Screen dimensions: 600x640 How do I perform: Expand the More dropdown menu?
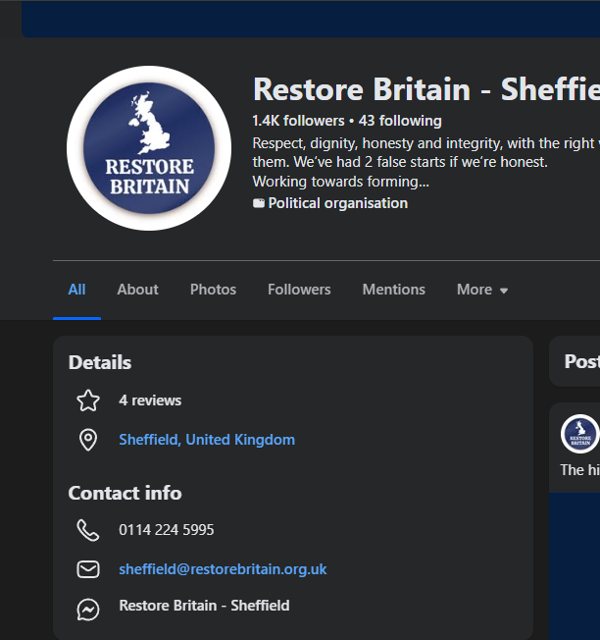pyautogui.click(x=482, y=290)
